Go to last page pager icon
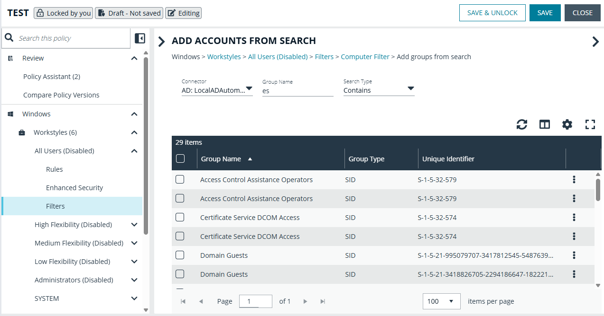This screenshot has height=316, width=604. 323,301
